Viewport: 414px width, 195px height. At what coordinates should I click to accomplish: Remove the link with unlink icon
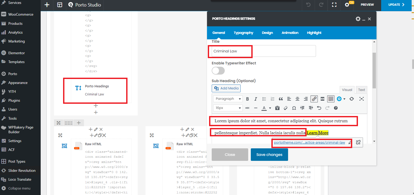pos(358,142)
